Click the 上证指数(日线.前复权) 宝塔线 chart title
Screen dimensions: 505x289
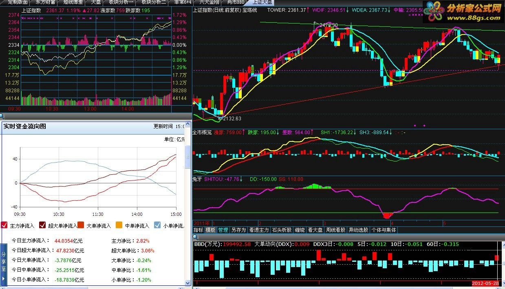click(x=225, y=10)
